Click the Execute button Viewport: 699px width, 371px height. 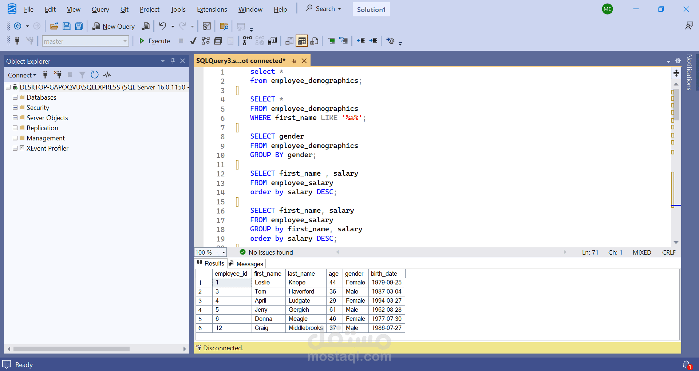[x=154, y=41]
